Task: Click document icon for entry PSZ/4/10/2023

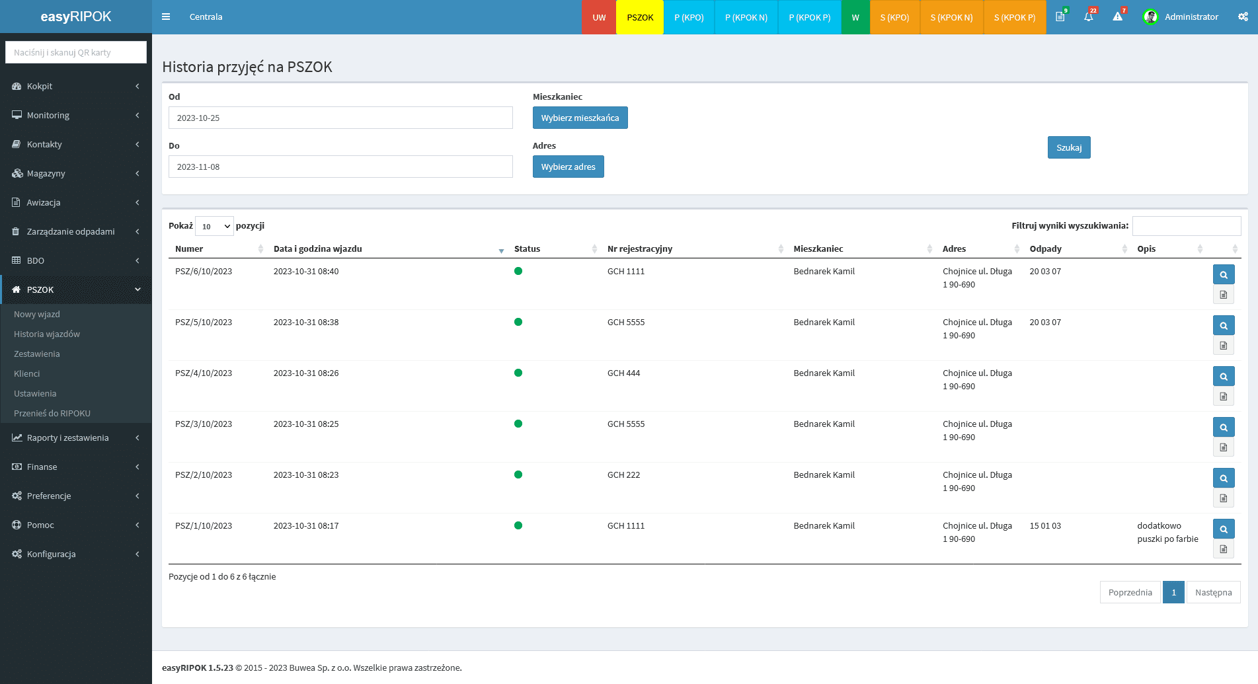Action: point(1224,397)
